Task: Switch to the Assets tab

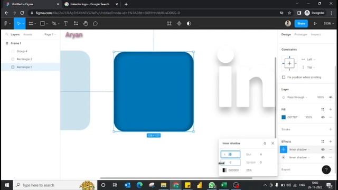Action: coord(27,34)
